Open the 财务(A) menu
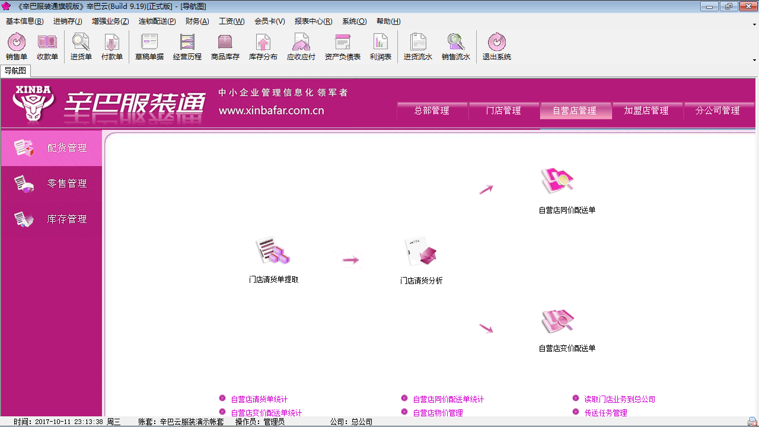The height and width of the screenshot is (427, 759). point(197,21)
